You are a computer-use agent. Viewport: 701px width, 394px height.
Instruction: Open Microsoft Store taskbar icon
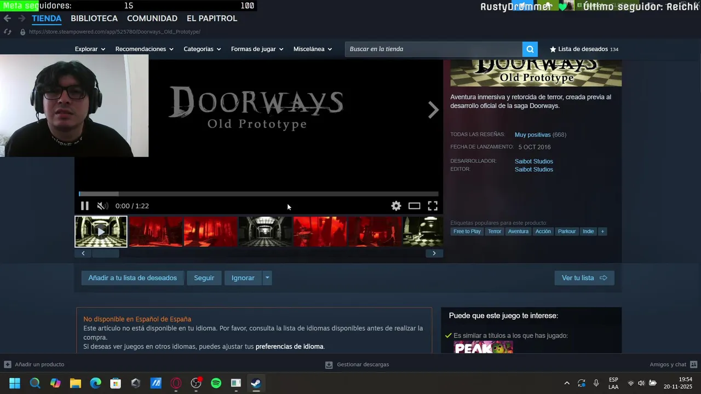(x=116, y=383)
